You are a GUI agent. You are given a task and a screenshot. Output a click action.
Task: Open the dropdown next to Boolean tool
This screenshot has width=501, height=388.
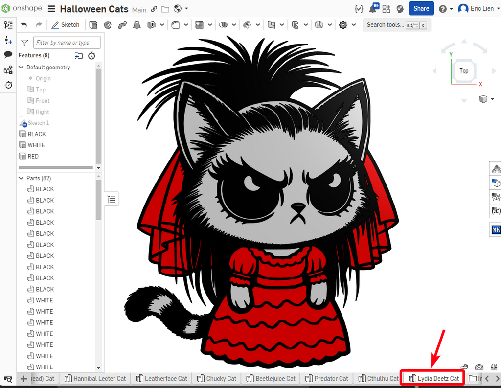tap(234, 24)
